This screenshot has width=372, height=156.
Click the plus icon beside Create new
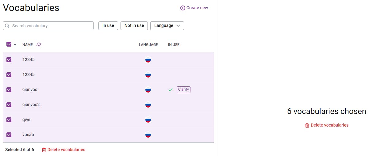pyautogui.click(x=182, y=8)
